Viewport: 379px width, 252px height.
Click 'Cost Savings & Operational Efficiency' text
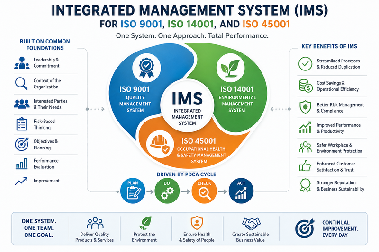[x=337, y=86]
